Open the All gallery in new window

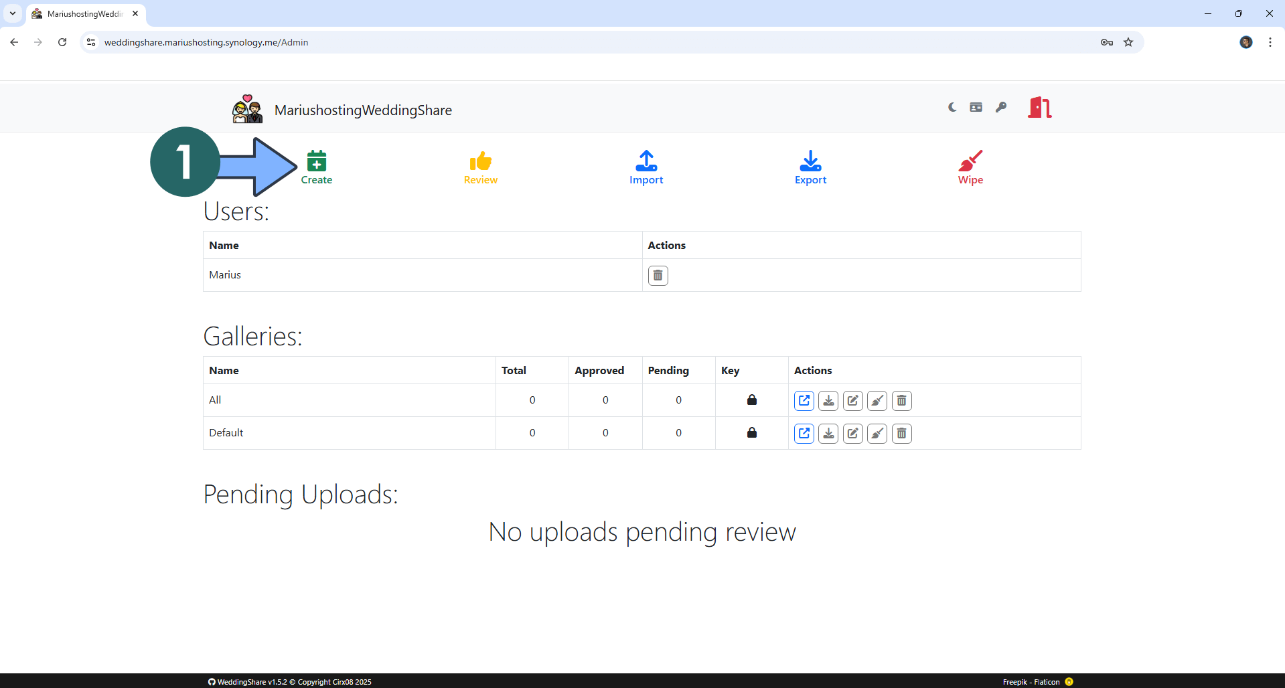click(x=804, y=401)
